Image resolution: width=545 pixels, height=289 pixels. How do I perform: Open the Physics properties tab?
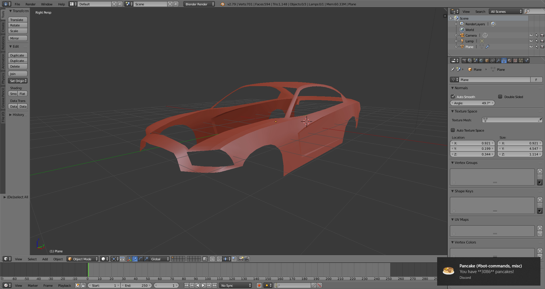pos(527,61)
